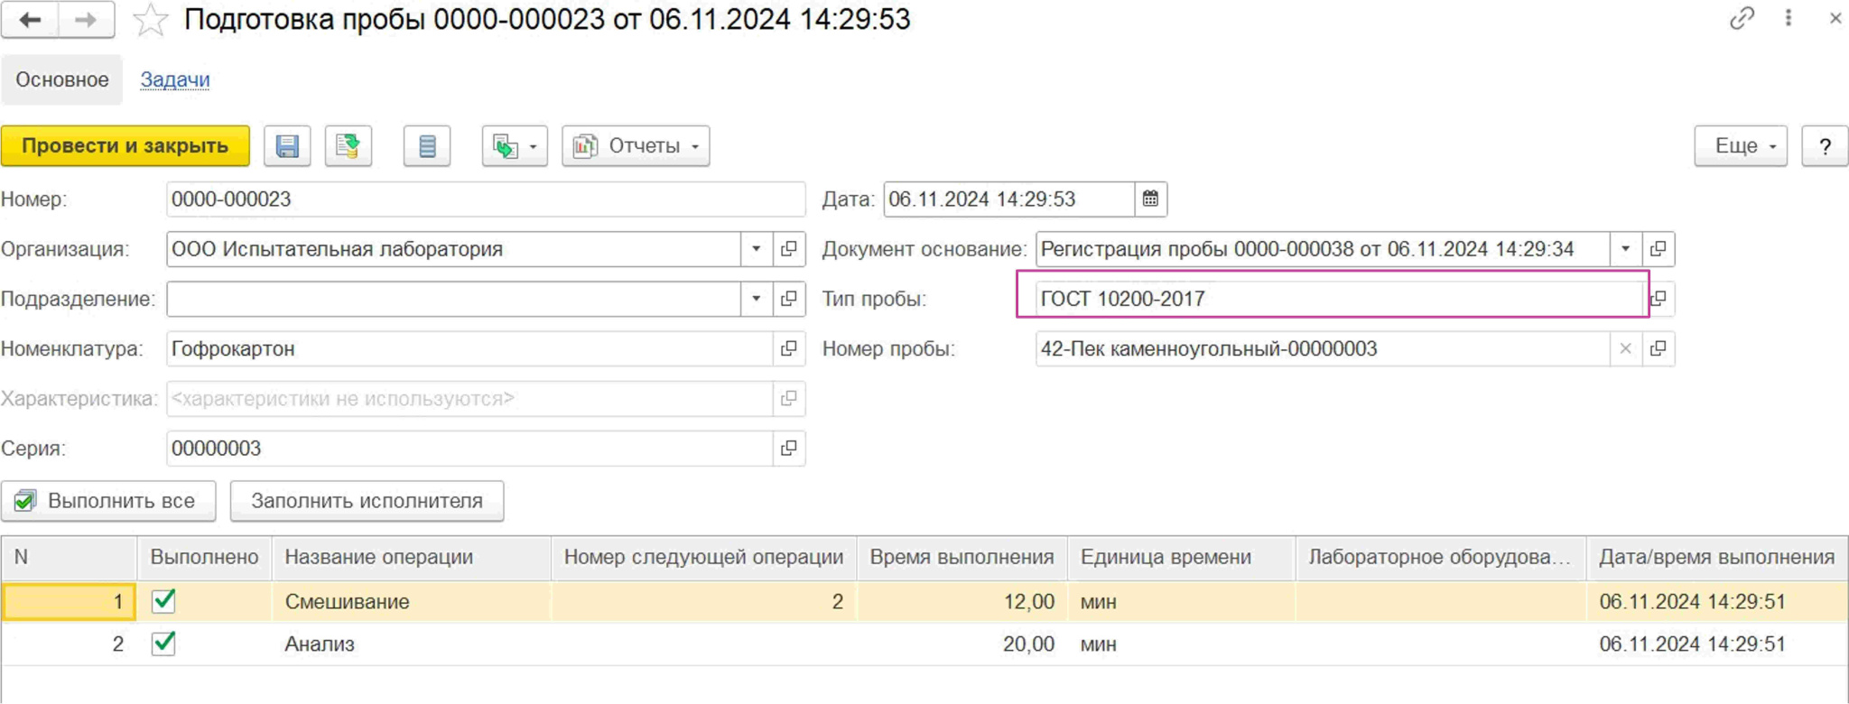
Task: Sort by Название операции column header
Action: coord(412,557)
